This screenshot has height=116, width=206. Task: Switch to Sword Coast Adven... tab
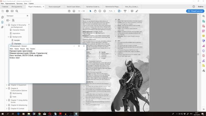click(x=74, y=6)
